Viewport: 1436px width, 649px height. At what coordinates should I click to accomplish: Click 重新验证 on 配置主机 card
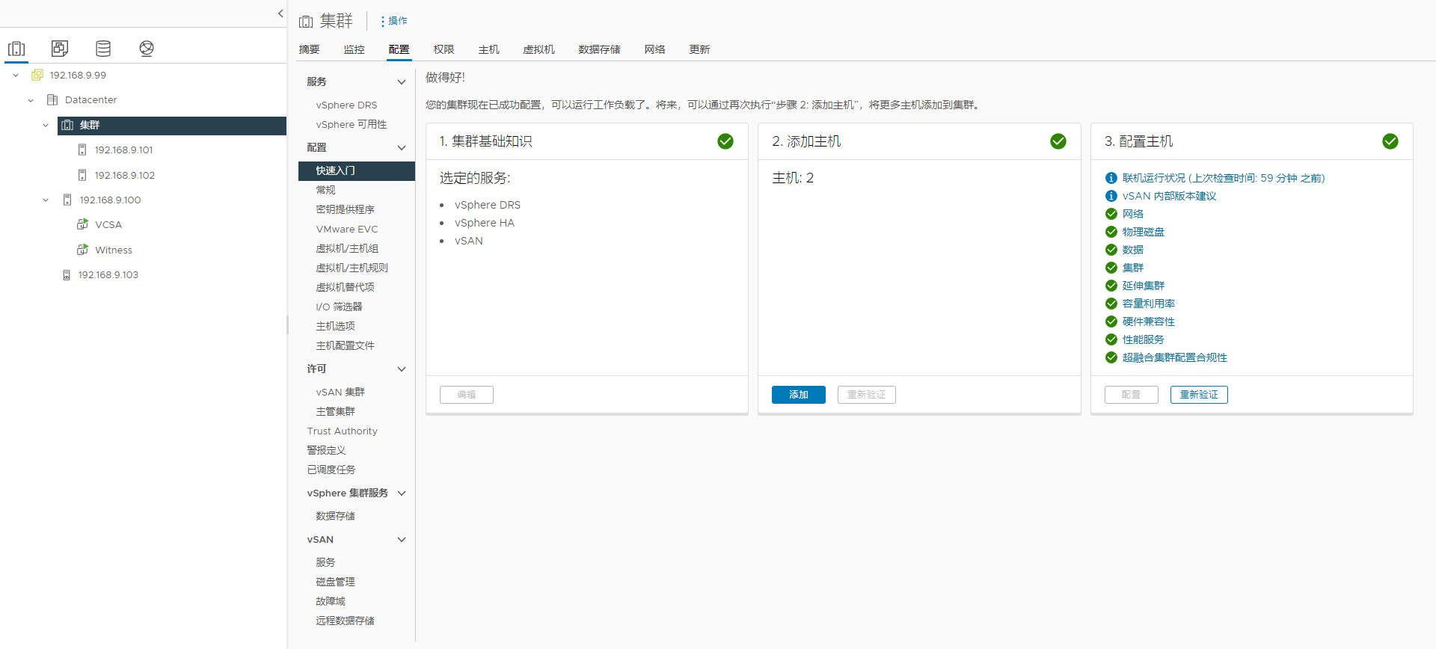[1199, 395]
